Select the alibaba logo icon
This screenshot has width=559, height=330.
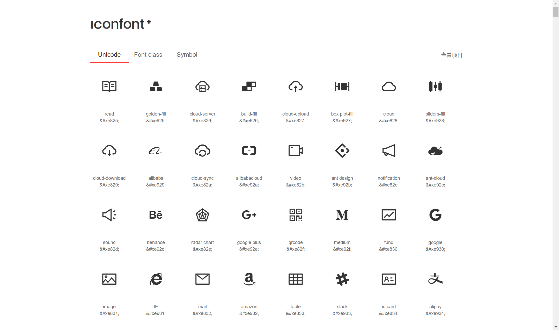(156, 150)
